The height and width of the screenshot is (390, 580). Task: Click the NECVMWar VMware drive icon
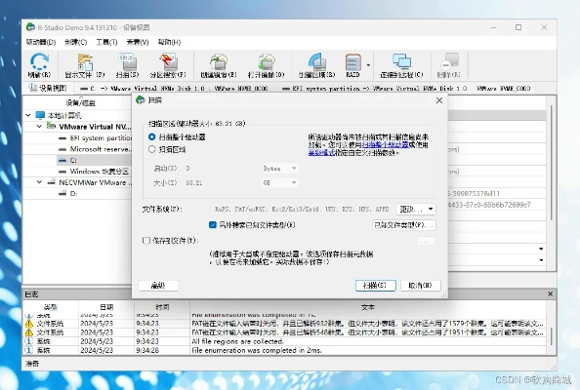[x=52, y=182]
